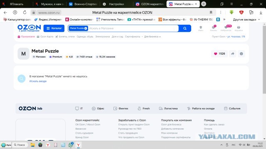Expand Другие закладки dropdown
The width and height of the screenshot is (266, 149).
coord(246,19)
